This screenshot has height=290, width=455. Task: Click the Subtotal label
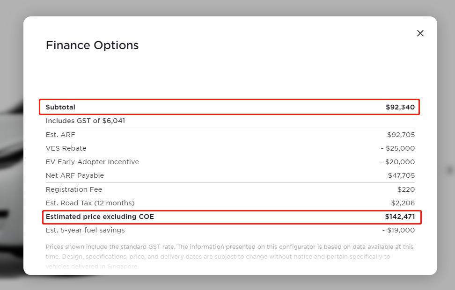tap(60, 107)
